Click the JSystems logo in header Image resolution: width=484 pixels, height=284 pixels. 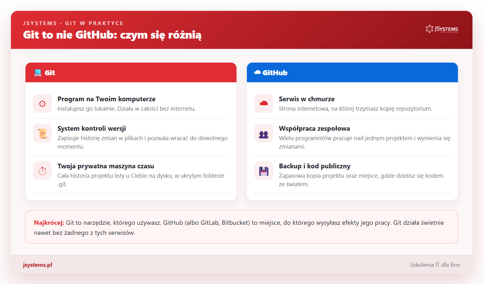coord(442,29)
